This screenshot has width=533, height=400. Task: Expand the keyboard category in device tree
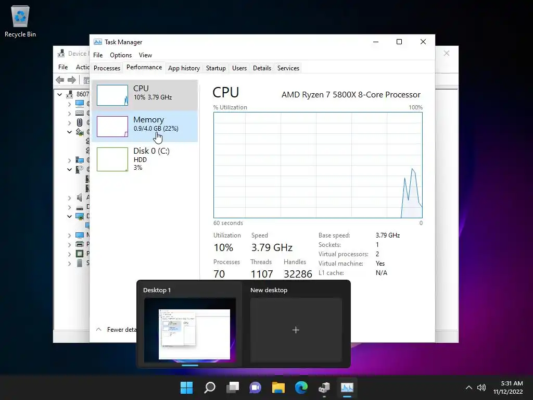[x=69, y=113]
